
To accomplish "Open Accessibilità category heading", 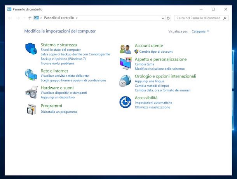I will coord(146,98).
